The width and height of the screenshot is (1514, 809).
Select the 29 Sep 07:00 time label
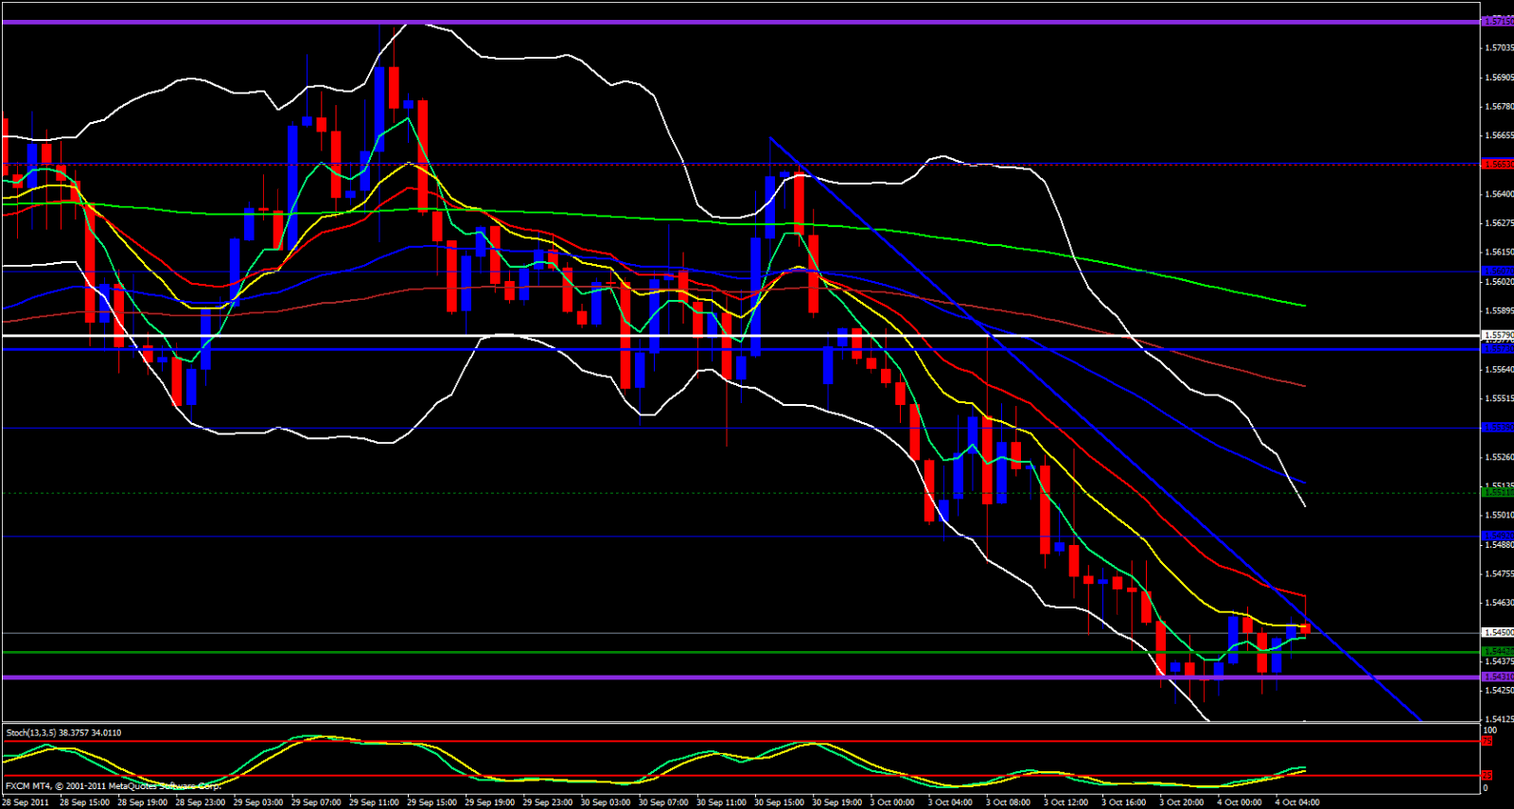coord(315,802)
